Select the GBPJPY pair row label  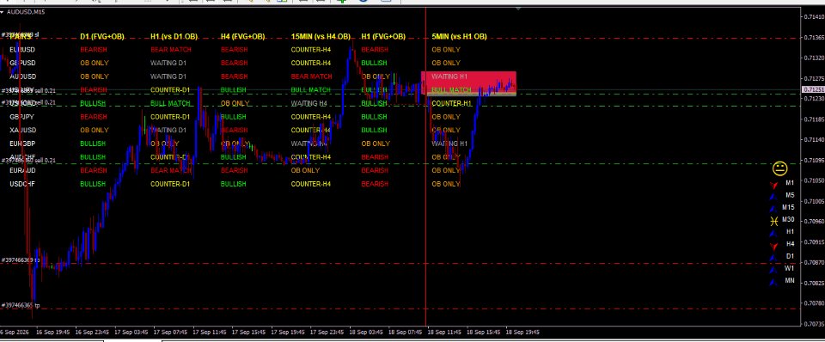(x=22, y=117)
